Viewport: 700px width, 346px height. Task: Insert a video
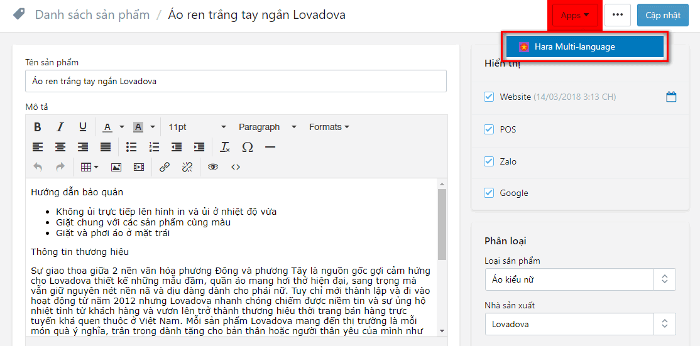(x=139, y=167)
